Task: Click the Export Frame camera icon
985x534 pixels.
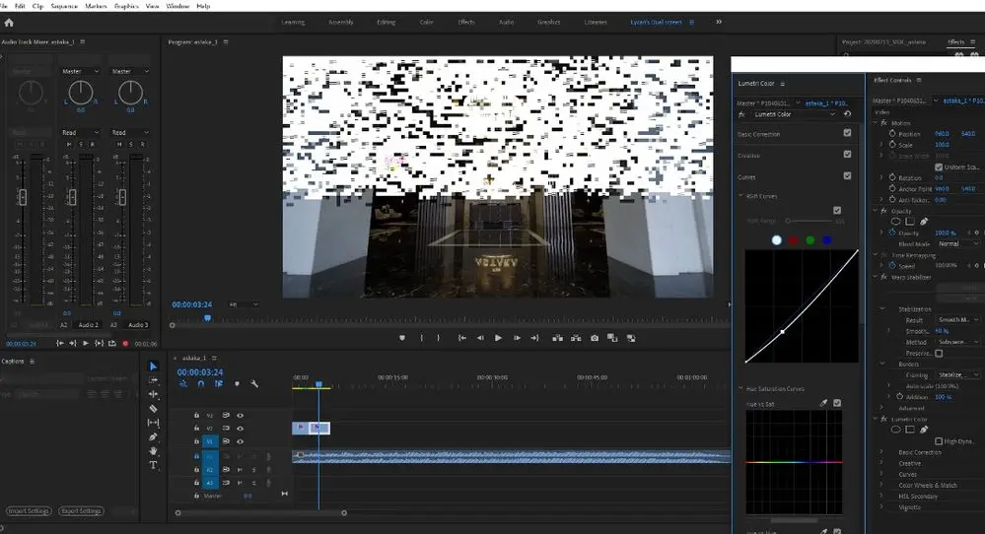Action: [x=595, y=338]
